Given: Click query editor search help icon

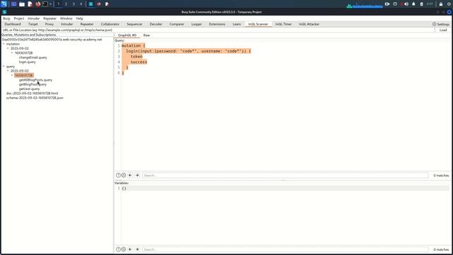Looking at the screenshot, I should click(x=118, y=175).
